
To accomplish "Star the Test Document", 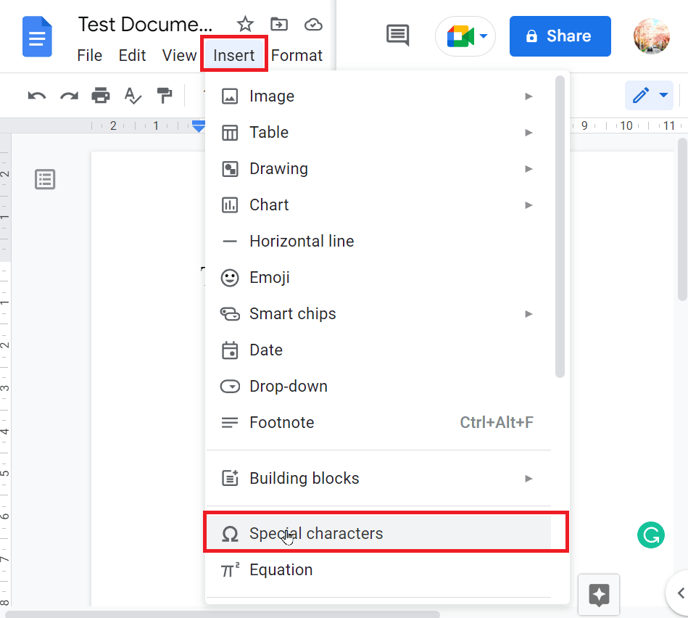I will (245, 24).
